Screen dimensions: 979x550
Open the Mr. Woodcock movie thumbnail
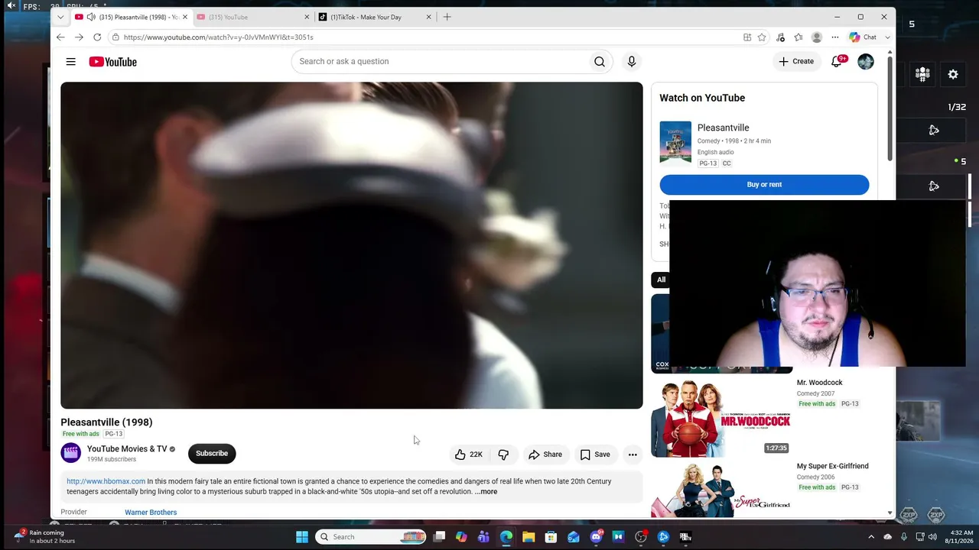[x=721, y=417]
